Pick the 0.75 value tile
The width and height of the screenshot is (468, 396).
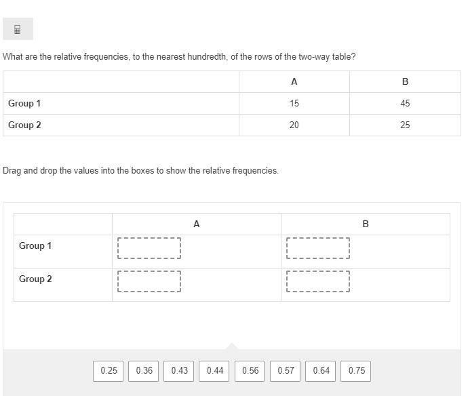click(357, 370)
